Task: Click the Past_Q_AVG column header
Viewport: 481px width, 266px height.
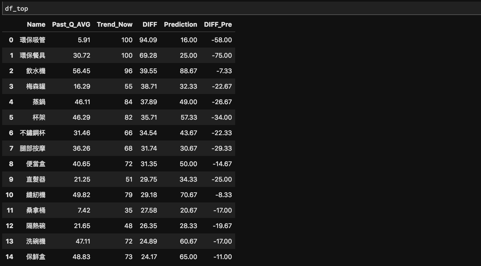Action: pos(71,25)
